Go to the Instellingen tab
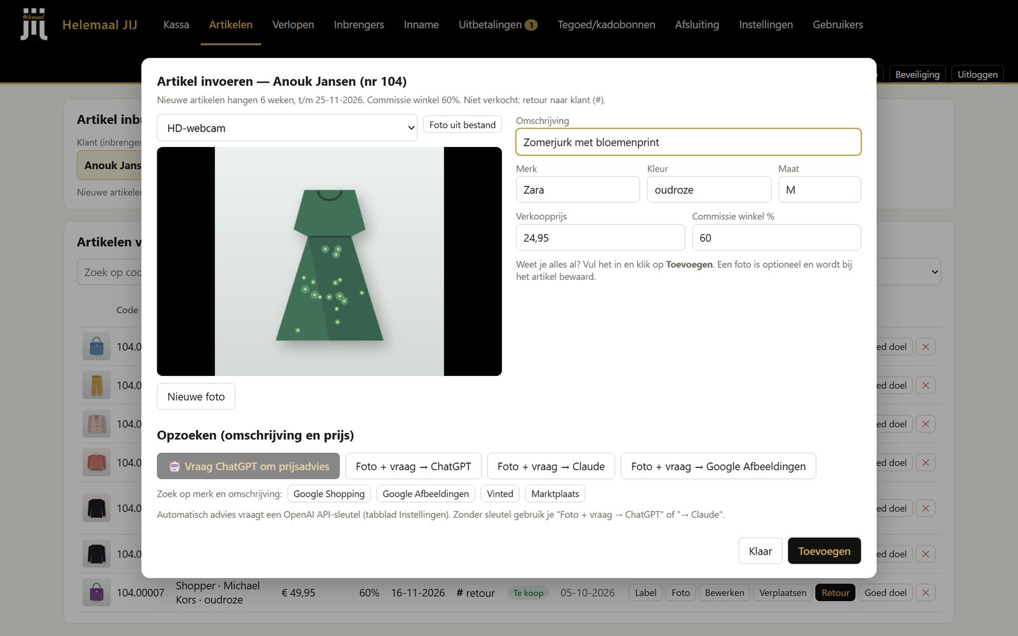1018x636 pixels. click(766, 25)
